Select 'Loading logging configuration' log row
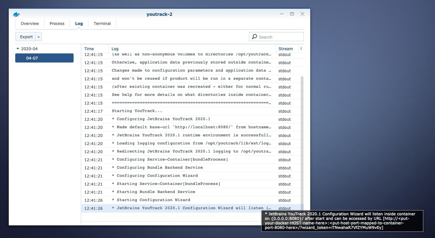The image size is (435, 238). click(191, 143)
